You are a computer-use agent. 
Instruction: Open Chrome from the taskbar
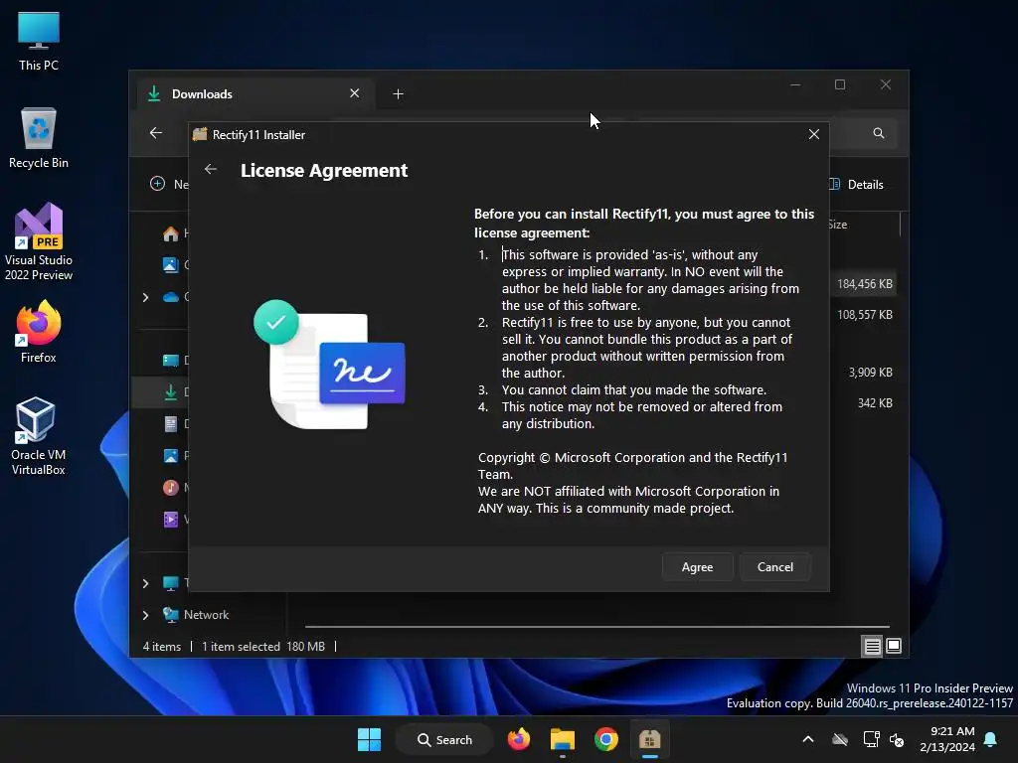click(x=605, y=739)
